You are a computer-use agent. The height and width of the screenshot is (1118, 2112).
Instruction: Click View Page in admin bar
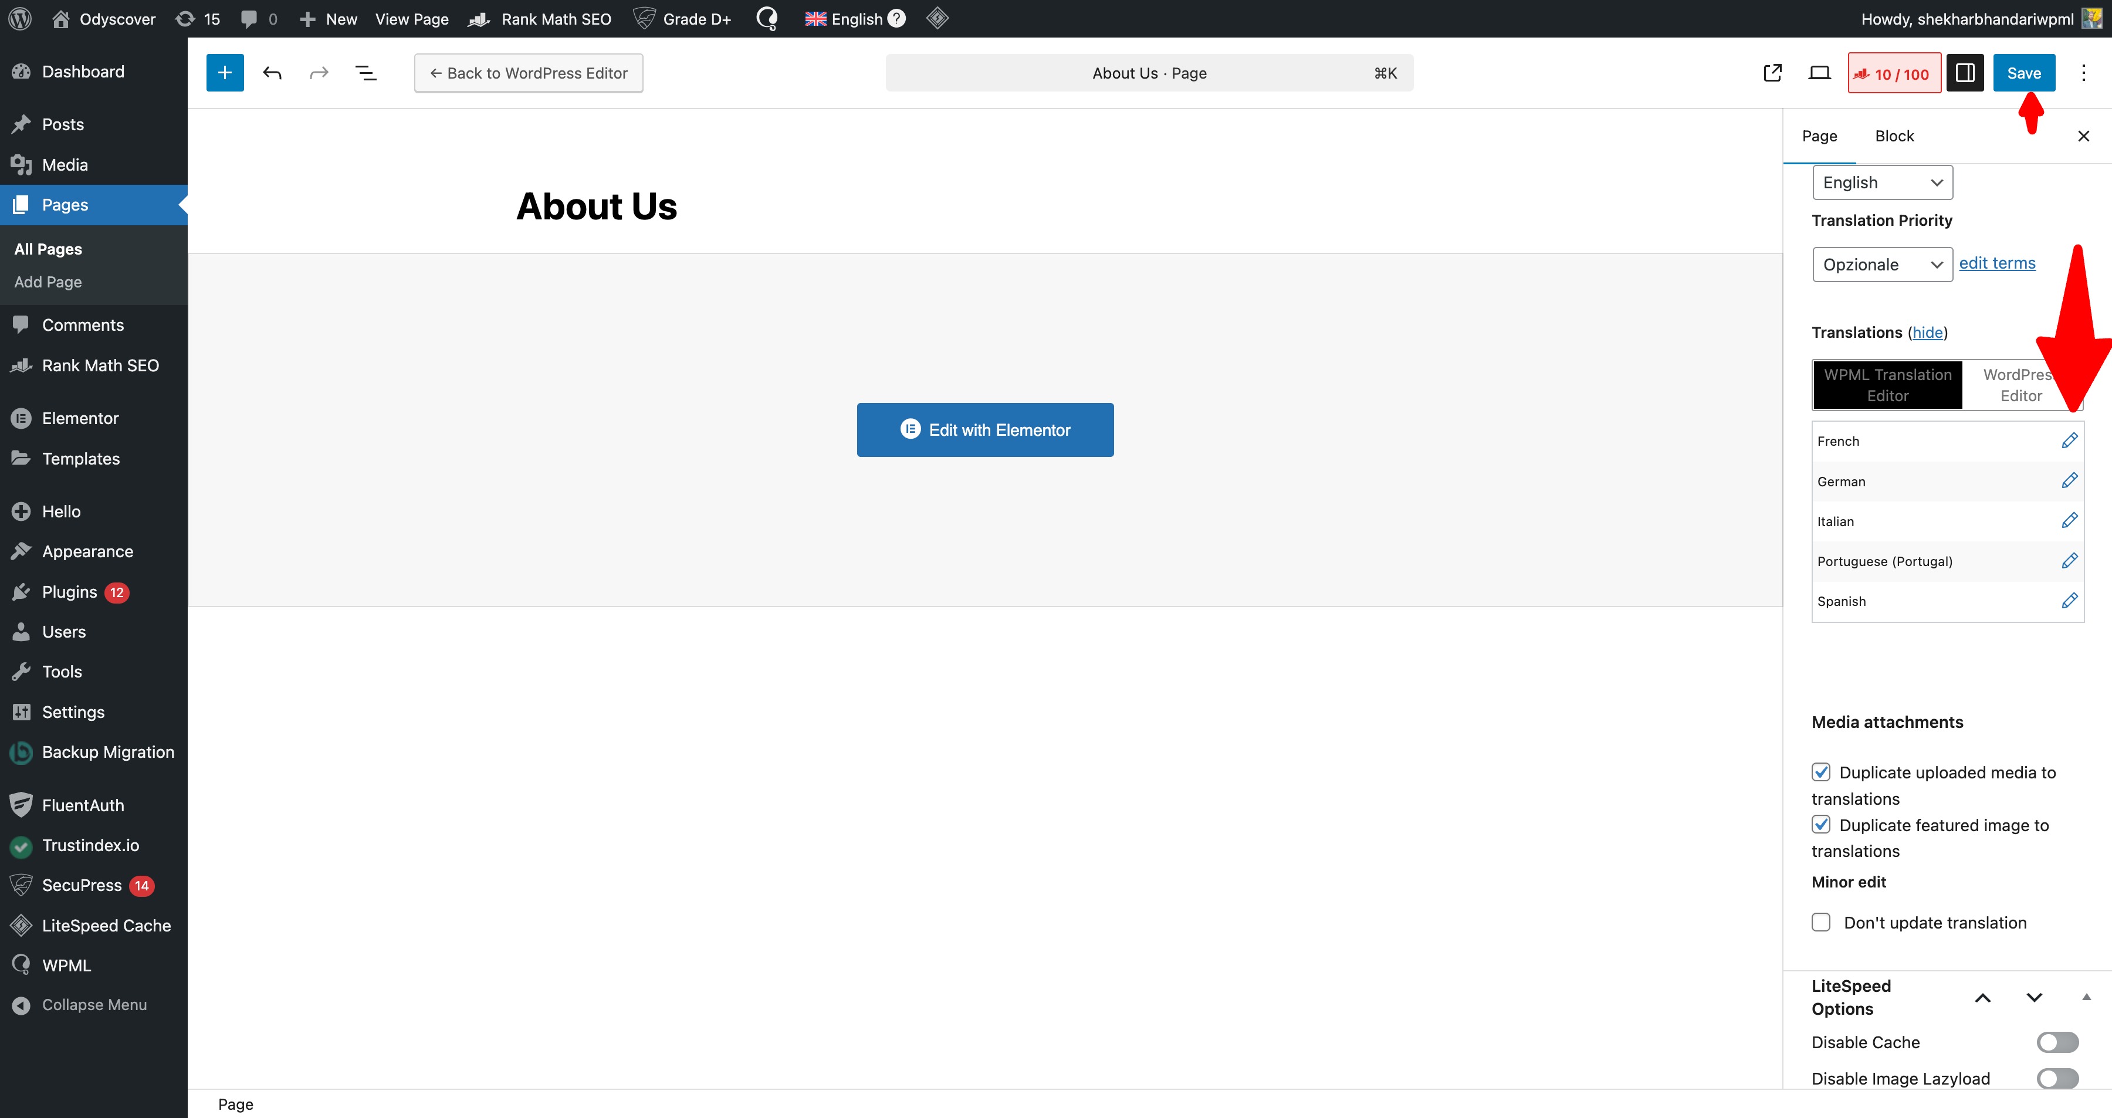[x=412, y=19]
